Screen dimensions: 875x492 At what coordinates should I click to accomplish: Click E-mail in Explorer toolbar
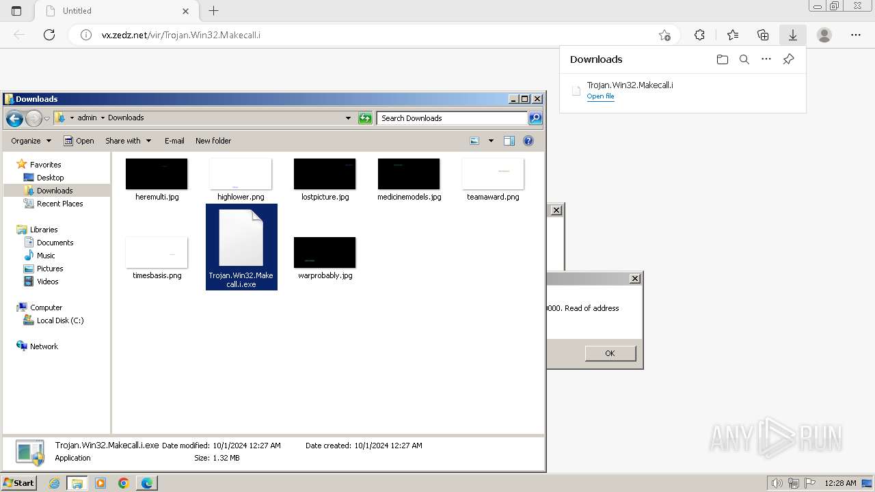[174, 141]
